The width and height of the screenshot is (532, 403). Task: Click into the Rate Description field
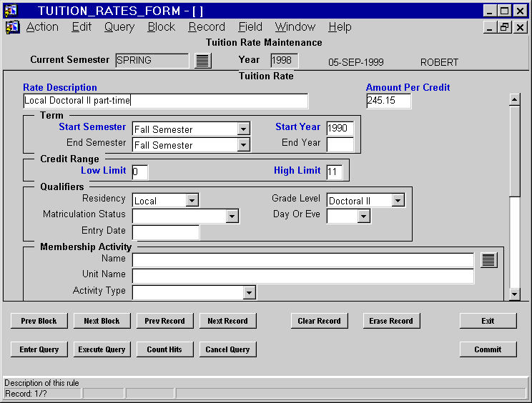tap(166, 101)
